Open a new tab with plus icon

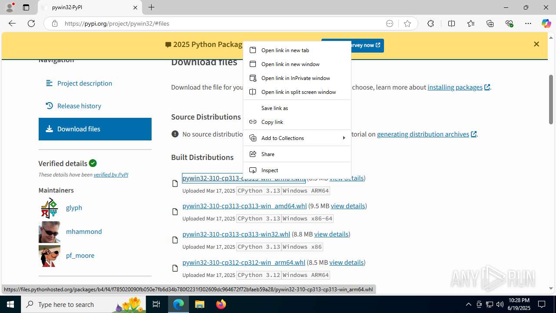[x=151, y=7]
